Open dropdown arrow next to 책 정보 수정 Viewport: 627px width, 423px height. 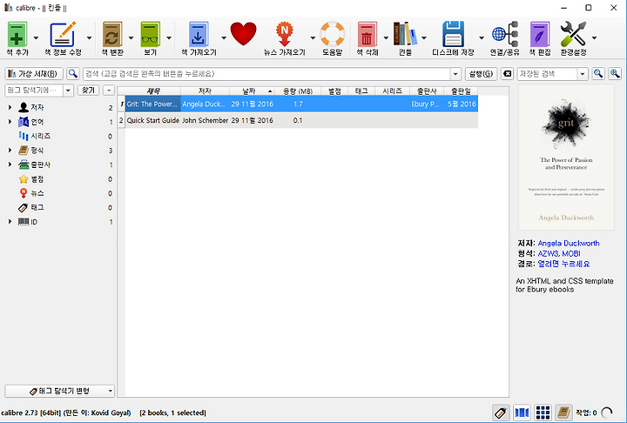point(89,38)
